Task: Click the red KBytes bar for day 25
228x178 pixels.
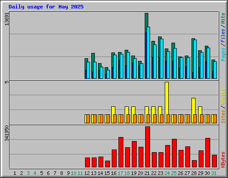Action: (x=174, y=153)
